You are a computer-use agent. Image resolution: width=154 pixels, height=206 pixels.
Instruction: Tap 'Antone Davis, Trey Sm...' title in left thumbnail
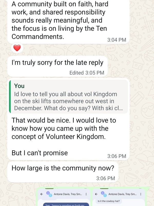68,194
